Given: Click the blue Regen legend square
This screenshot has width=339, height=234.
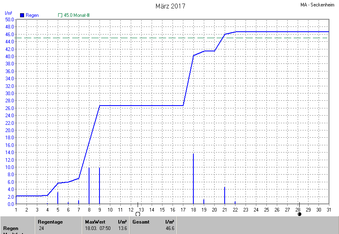Looking at the screenshot, I should tap(22, 15).
